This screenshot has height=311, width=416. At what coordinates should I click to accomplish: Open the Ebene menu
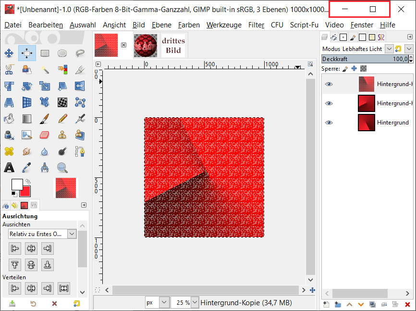click(161, 25)
